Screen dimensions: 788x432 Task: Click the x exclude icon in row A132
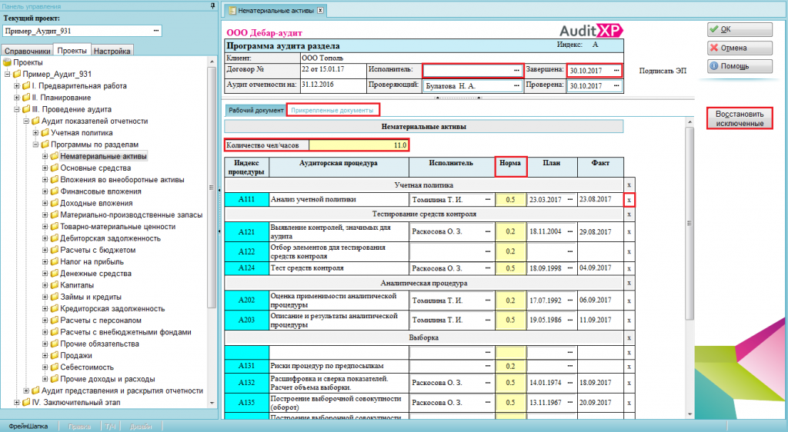(x=629, y=384)
